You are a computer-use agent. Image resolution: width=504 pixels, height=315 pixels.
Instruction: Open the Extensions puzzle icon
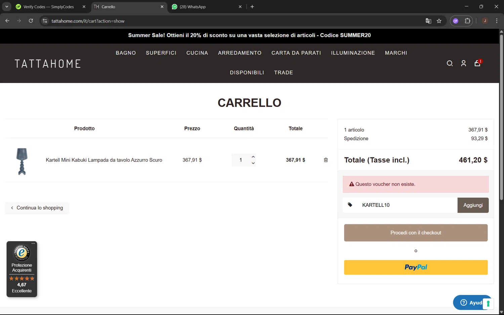pos(467,21)
